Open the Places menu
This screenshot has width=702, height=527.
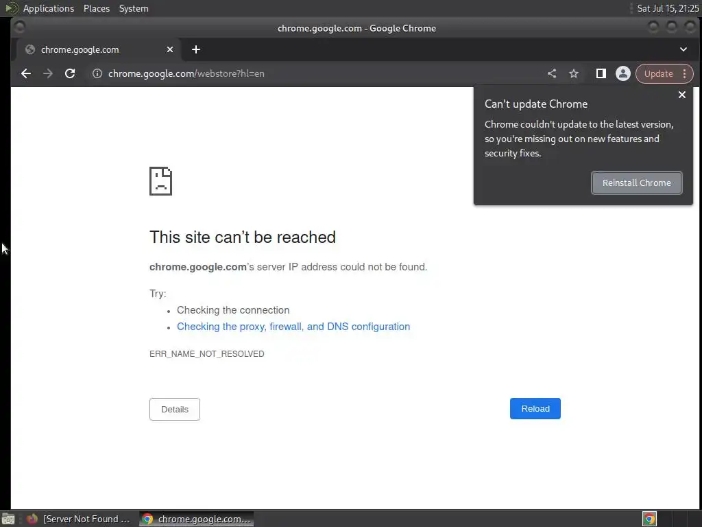(x=97, y=8)
